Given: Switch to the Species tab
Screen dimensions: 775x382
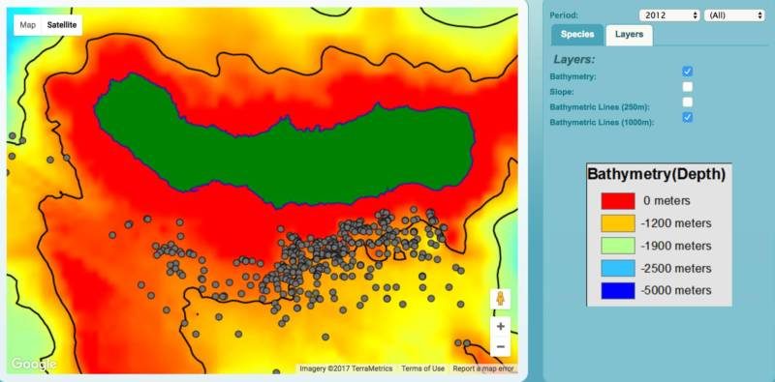Looking at the screenshot, I should coord(577,35).
